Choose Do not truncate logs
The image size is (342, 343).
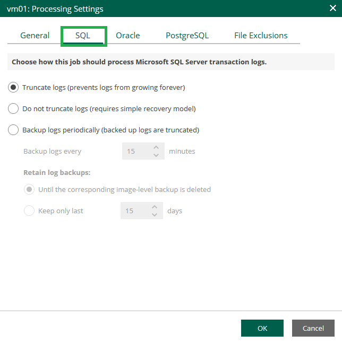[x=13, y=108]
